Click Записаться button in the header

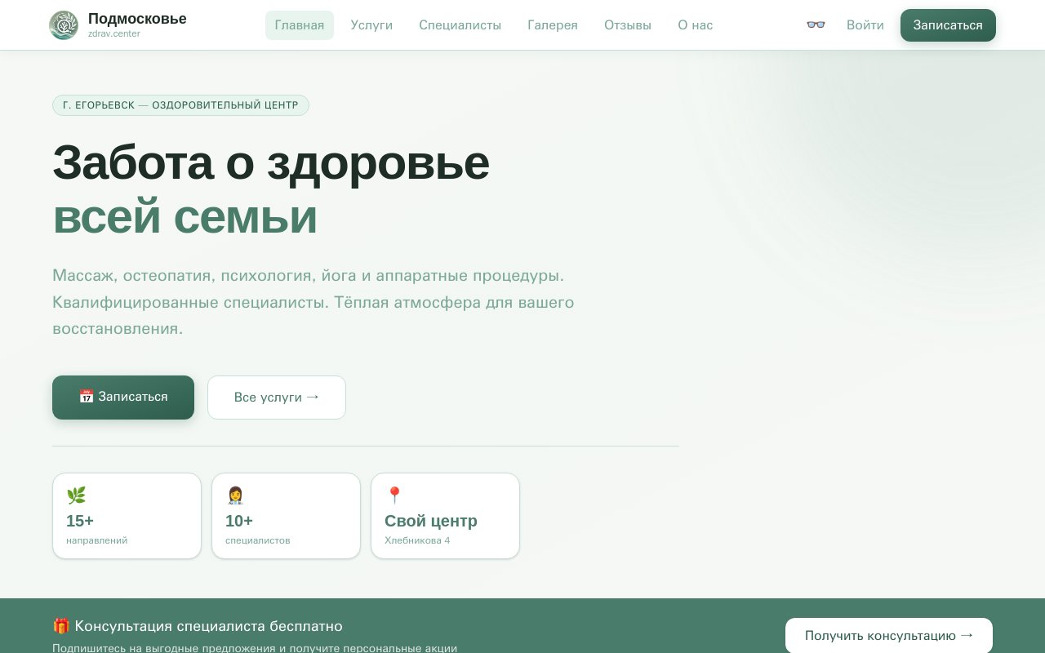[948, 25]
